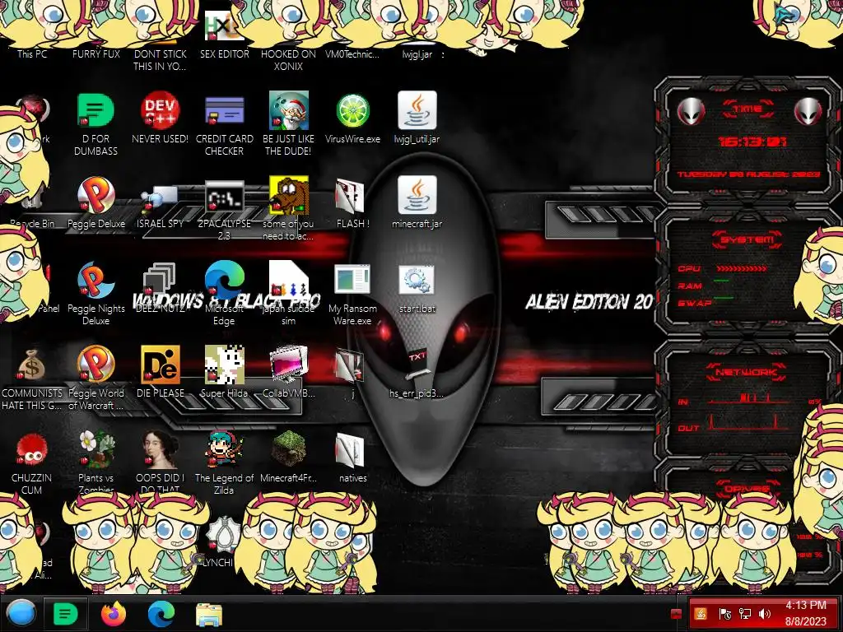Screen dimensions: 843x632
Task: Open the CREDIT CARD CHECKER icon
Action: click(224, 111)
